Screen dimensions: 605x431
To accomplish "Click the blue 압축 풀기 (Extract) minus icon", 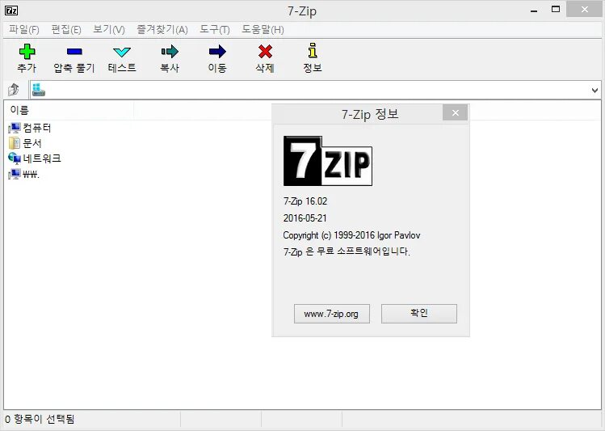I will 74,52.
